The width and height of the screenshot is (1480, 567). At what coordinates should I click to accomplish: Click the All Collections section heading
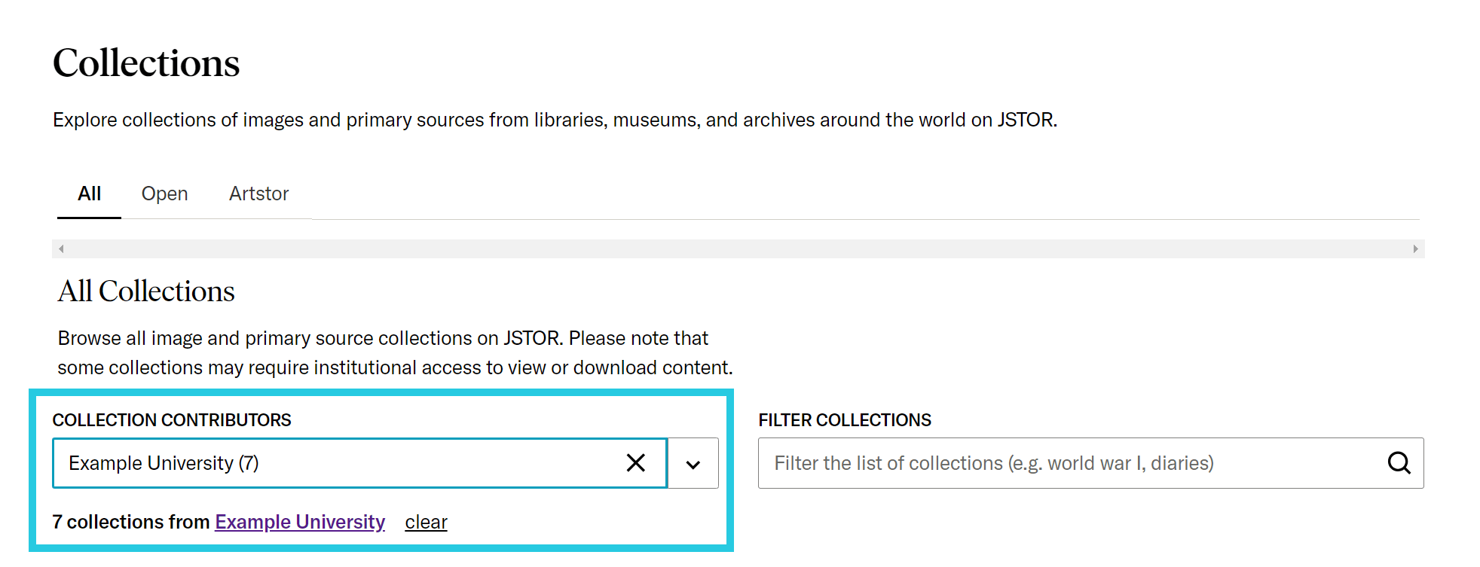[x=145, y=291]
